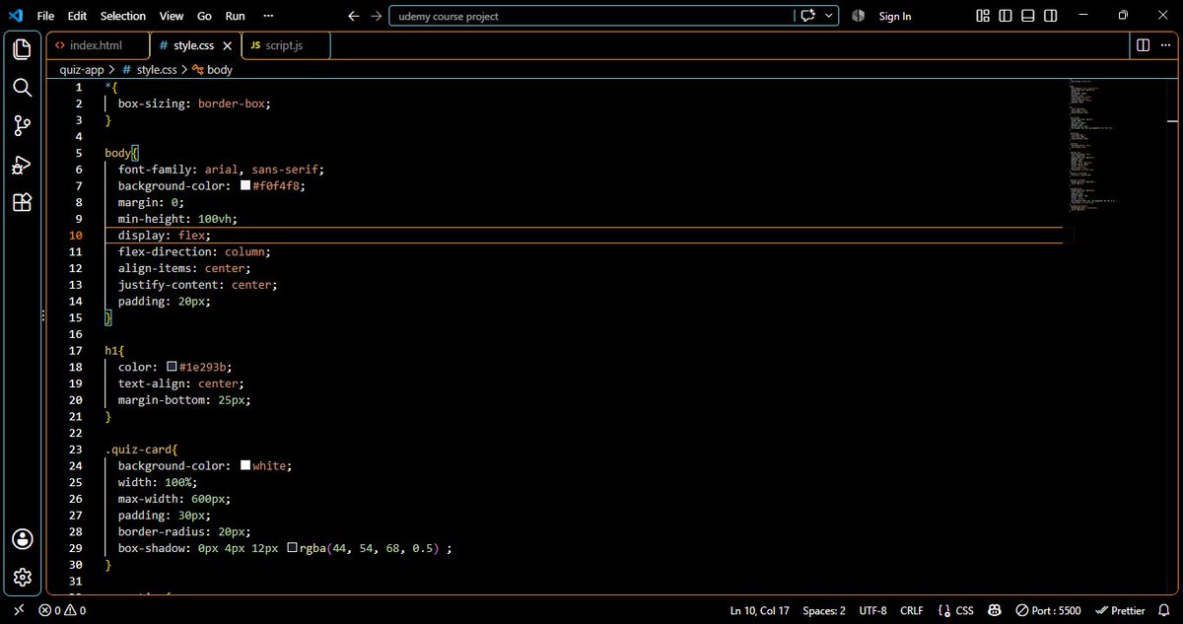
Task: Click the Copilot status icon in status bar
Action: [x=993, y=610]
